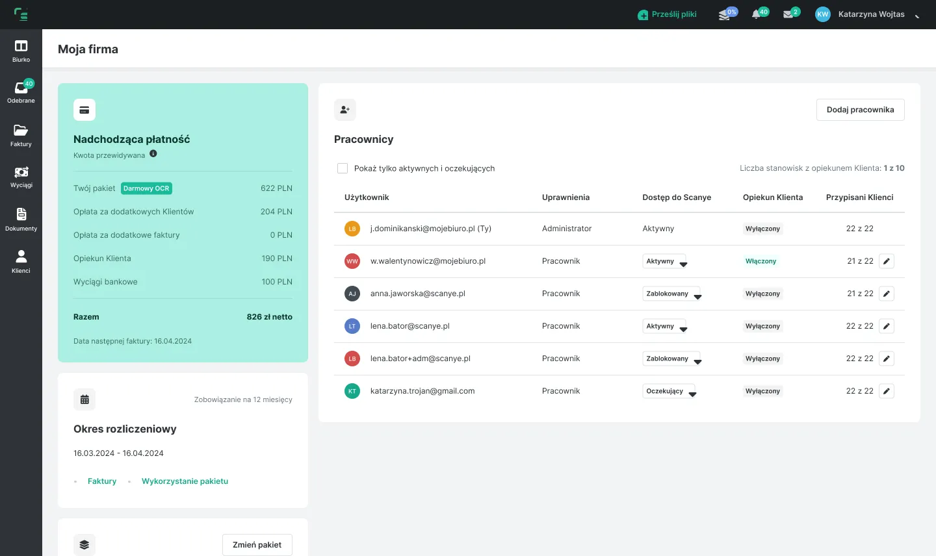Viewport: 936px width, 556px height.
Task: Click the Scanye logo icon
Action: [21, 14]
